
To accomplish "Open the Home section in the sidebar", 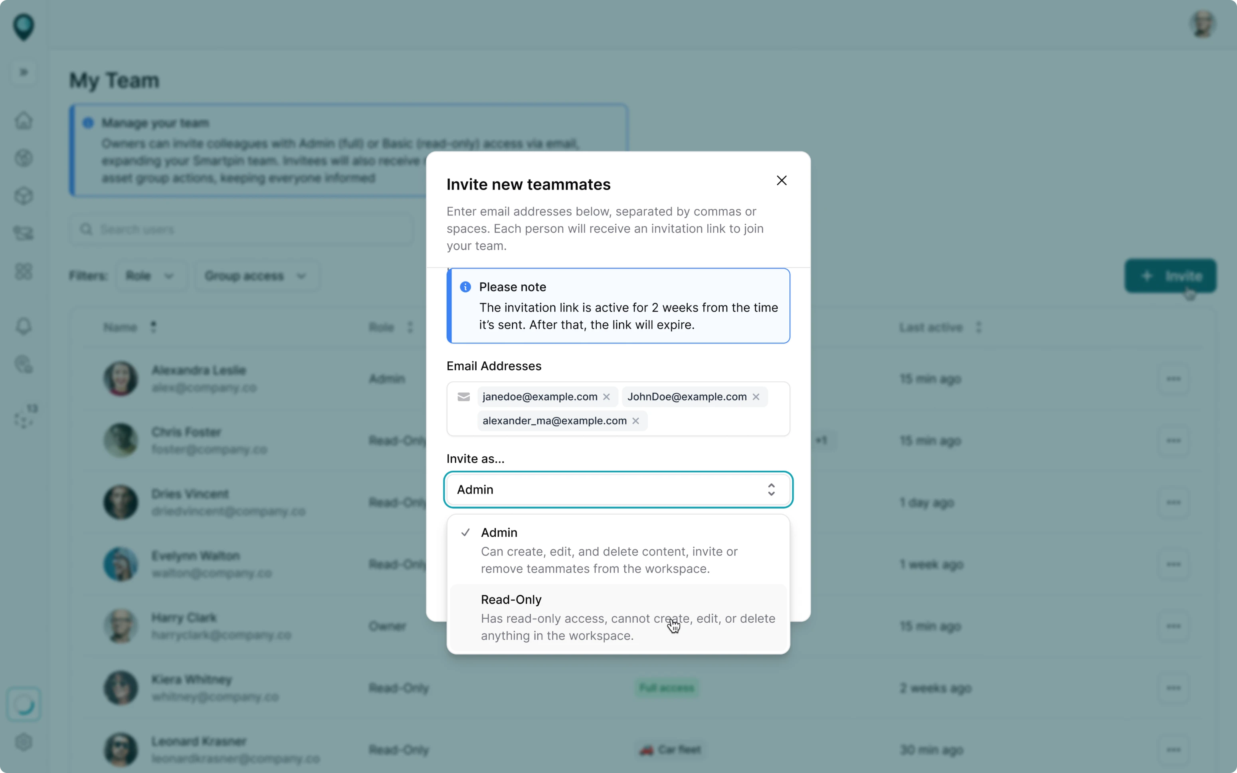I will coord(23,120).
